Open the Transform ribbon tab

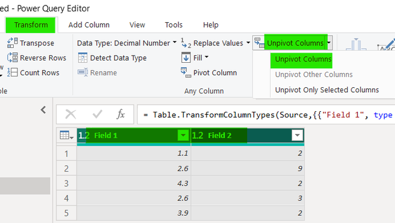[31, 25]
